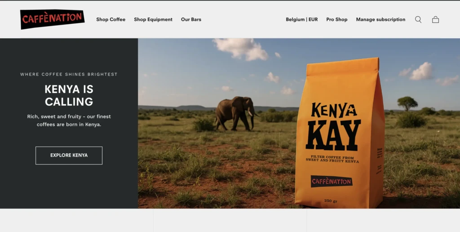
Task: Open the Shop Coffee menu
Action: (111, 19)
